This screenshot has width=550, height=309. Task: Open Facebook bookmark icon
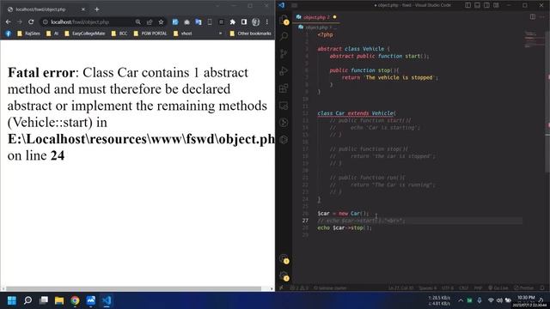(x=9, y=33)
